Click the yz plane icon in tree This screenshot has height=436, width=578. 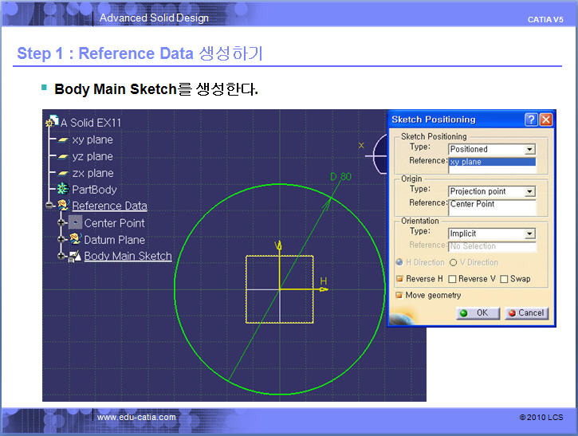point(64,157)
